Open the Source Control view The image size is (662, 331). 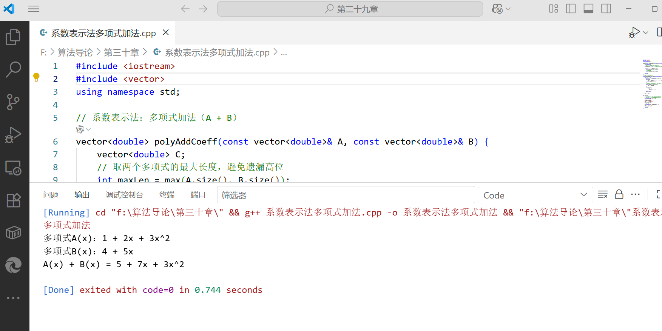pyautogui.click(x=14, y=102)
